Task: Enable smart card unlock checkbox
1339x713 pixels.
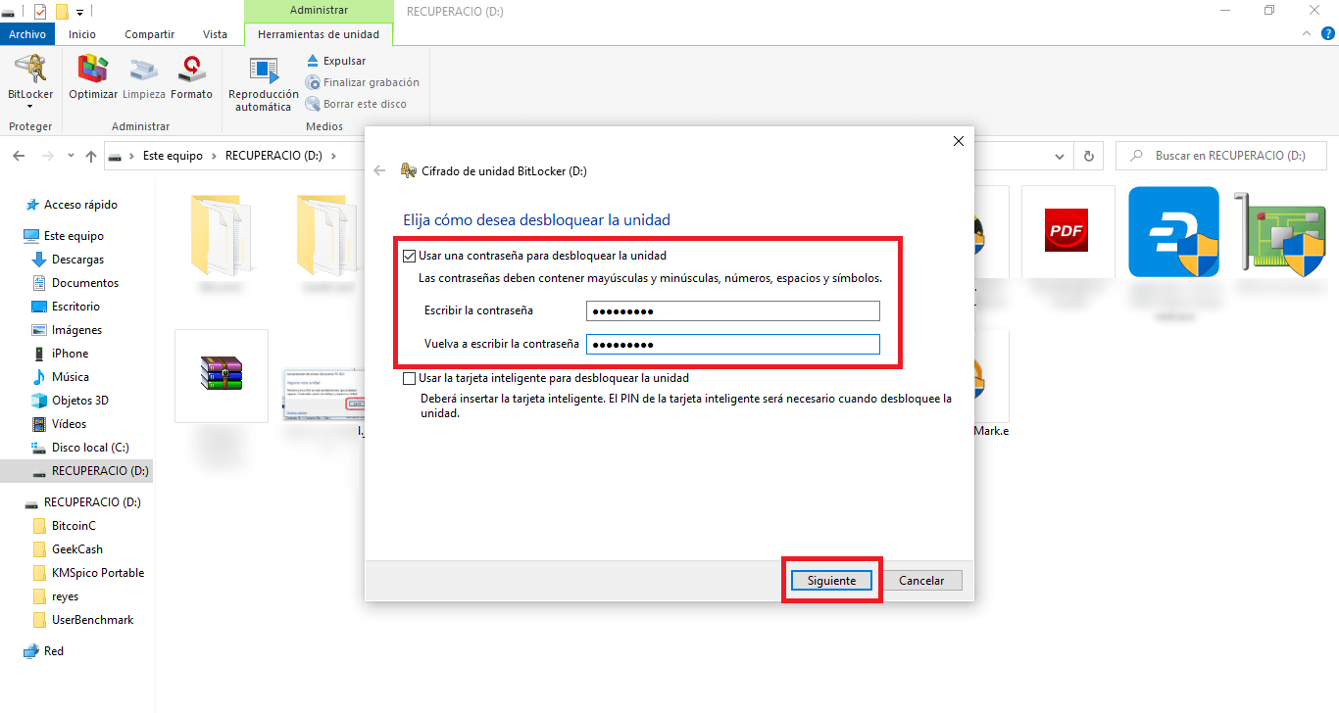Action: click(x=409, y=378)
